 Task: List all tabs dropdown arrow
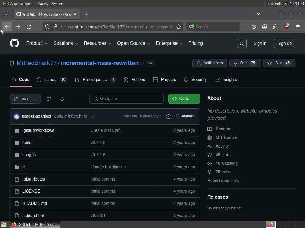258,14
